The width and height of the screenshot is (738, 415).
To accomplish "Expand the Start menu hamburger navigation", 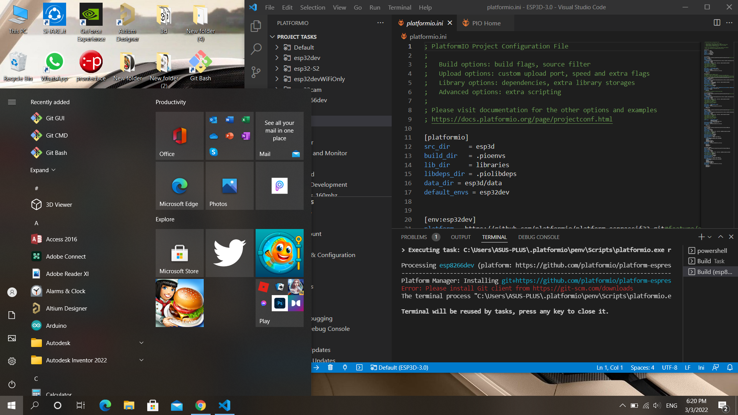I will [12, 102].
